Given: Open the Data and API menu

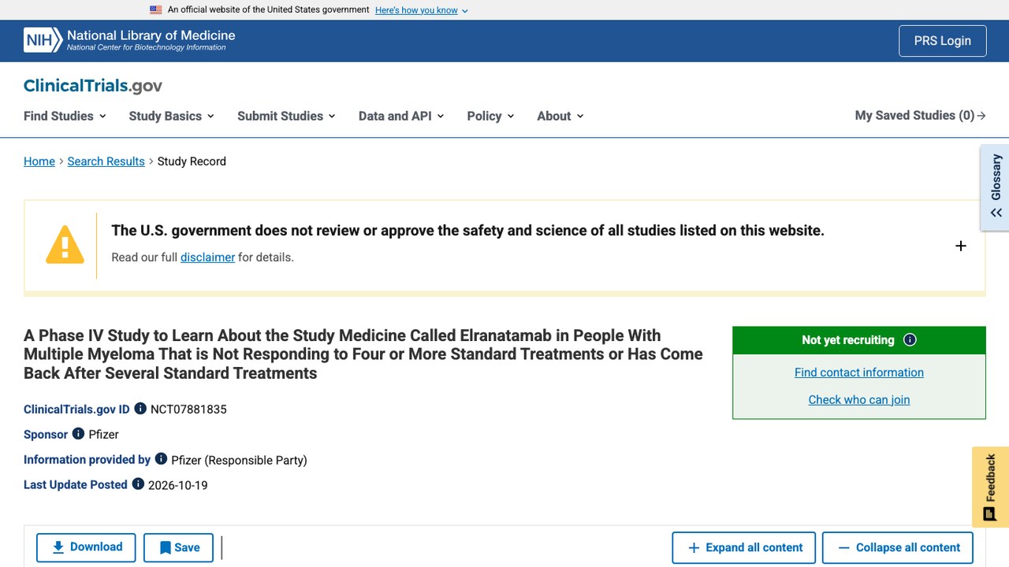Looking at the screenshot, I should point(401,116).
